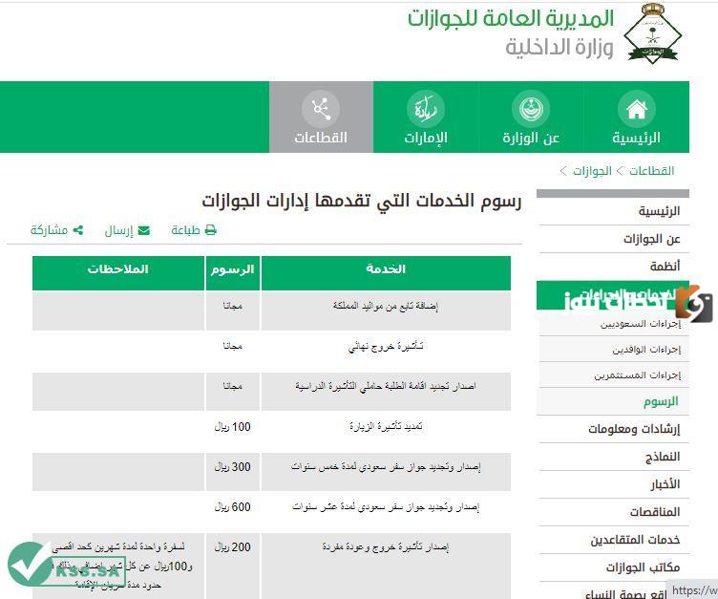Click row إصدار تأشيرة خروج وعودة مفردة
The image size is (718, 599).
click(271, 566)
